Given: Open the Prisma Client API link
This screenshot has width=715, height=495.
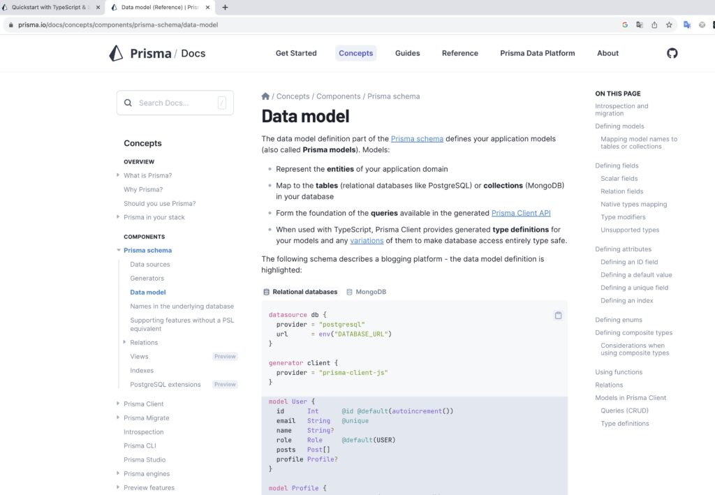Looking at the screenshot, I should click(521, 212).
